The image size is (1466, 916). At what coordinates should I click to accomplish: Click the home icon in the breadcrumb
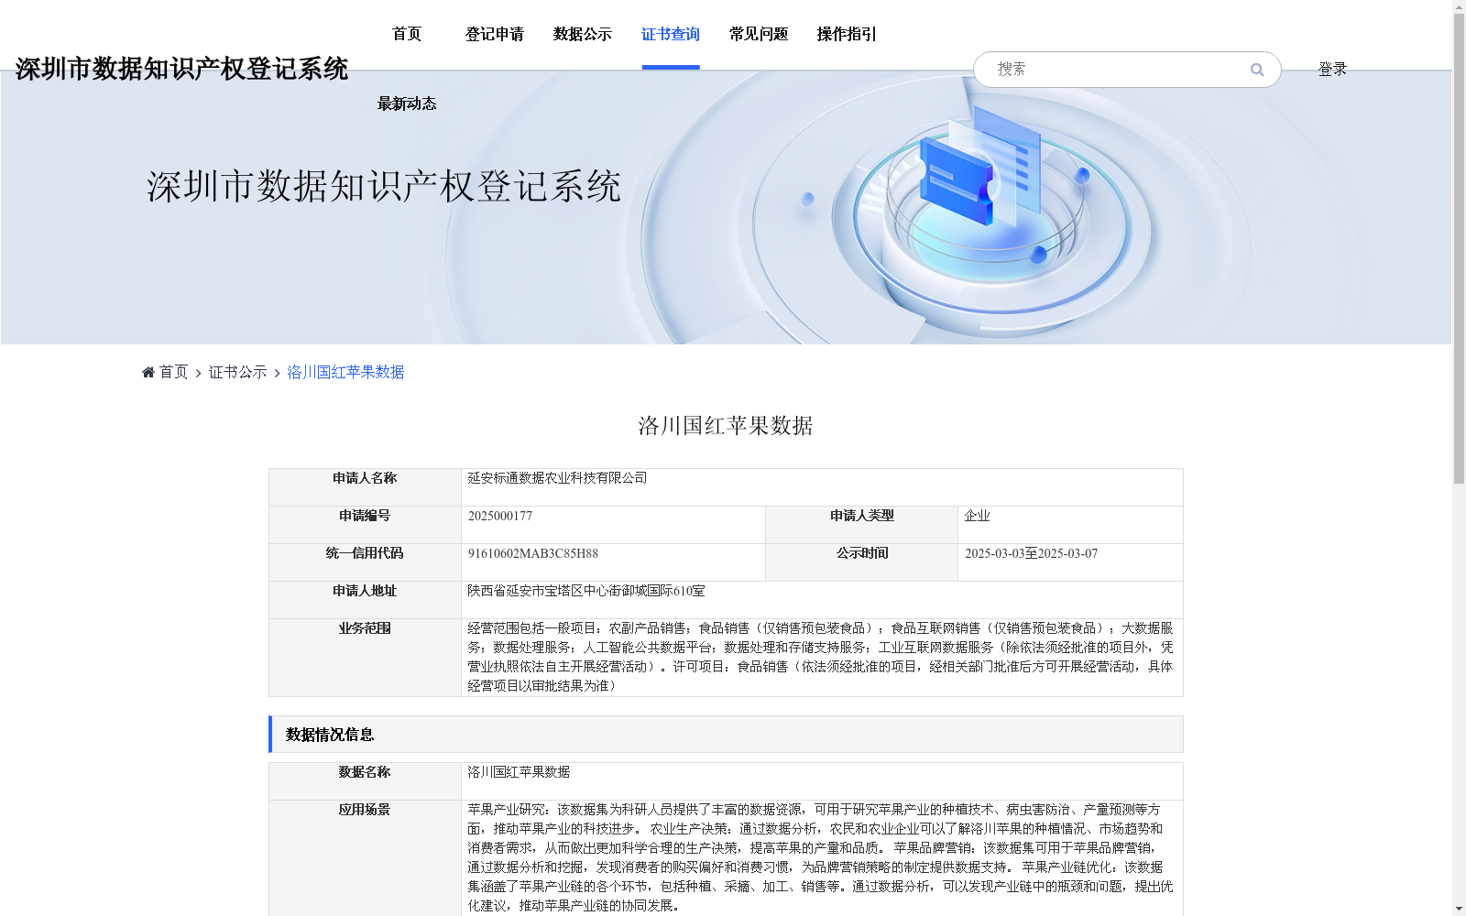(x=148, y=371)
